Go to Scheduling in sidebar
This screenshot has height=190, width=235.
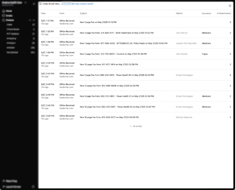point(11,39)
